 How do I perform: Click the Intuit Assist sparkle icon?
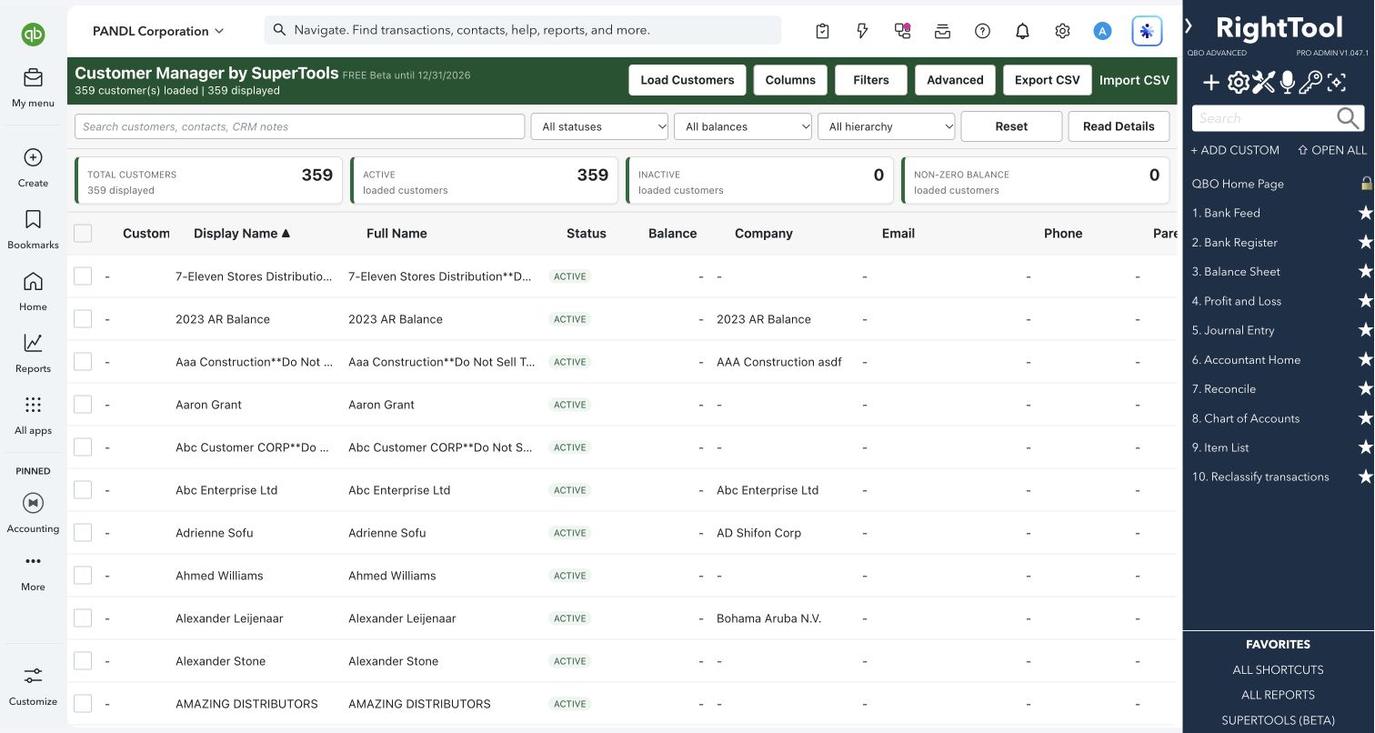tap(1147, 31)
